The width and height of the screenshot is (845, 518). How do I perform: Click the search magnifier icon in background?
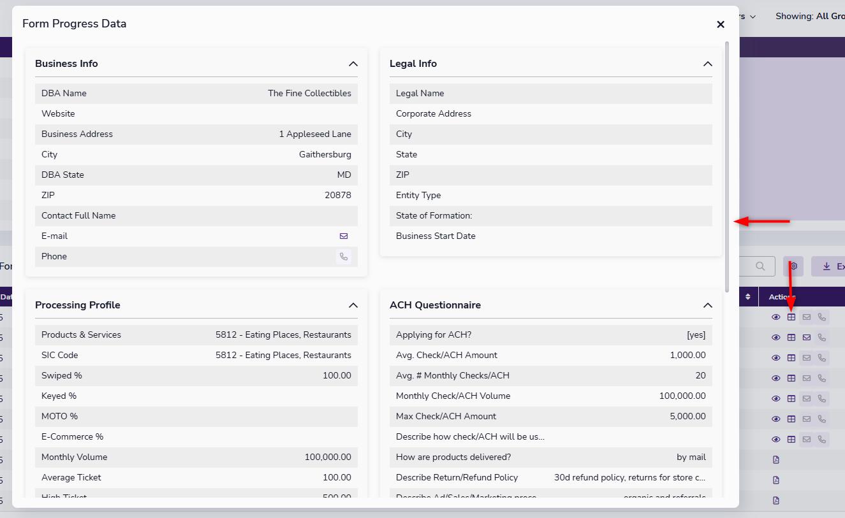click(760, 266)
